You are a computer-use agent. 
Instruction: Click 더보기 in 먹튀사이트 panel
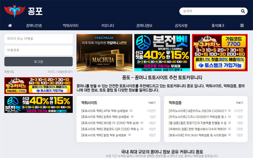[x=152, y=103]
